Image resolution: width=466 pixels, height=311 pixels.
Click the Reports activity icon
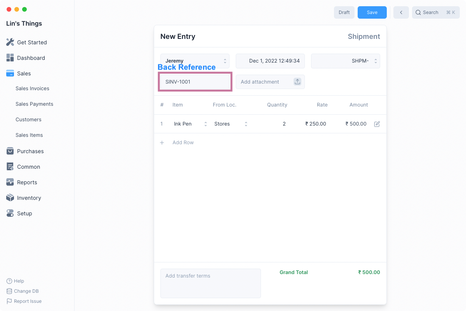tap(10, 182)
